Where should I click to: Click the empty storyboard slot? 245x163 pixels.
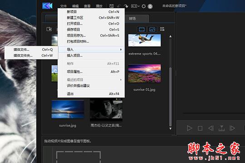pyautogui.click(x=78, y=157)
